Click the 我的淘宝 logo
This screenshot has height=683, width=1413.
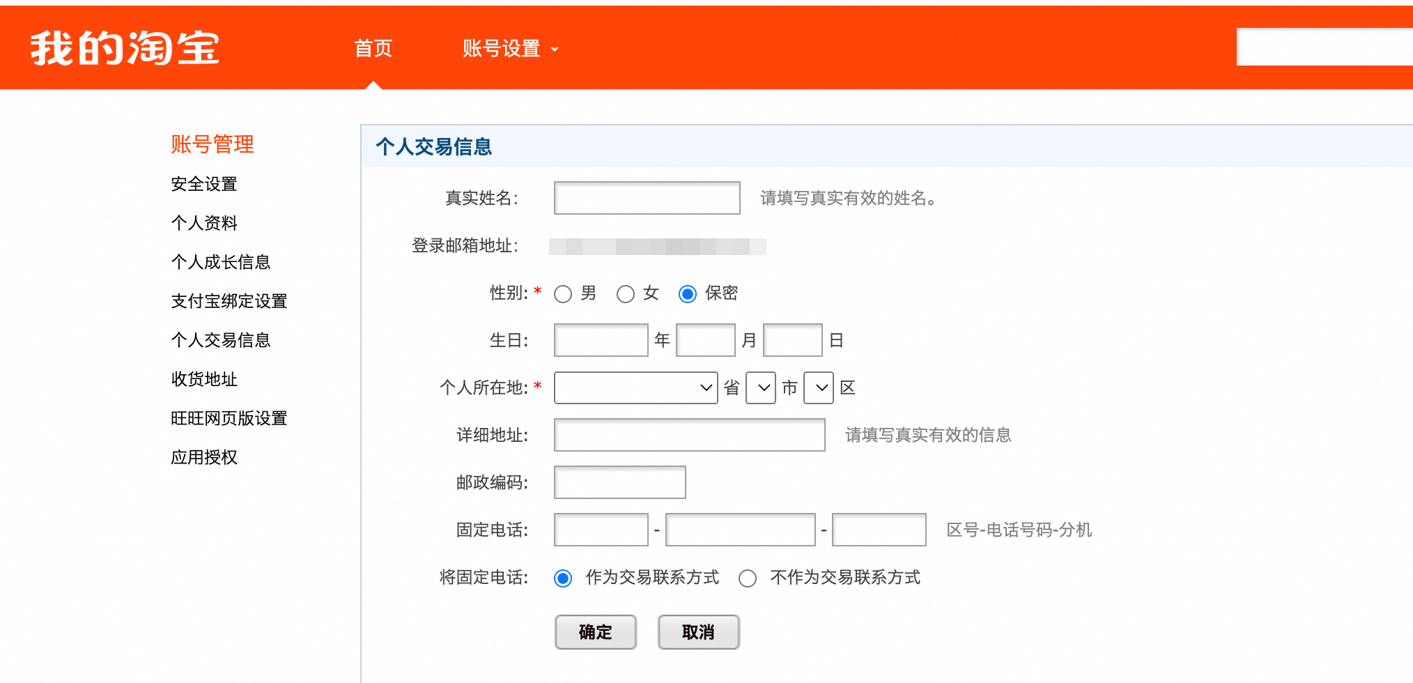[125, 48]
